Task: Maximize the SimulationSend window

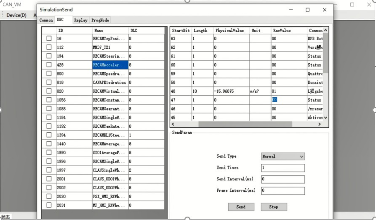Action: [x=308, y=10]
